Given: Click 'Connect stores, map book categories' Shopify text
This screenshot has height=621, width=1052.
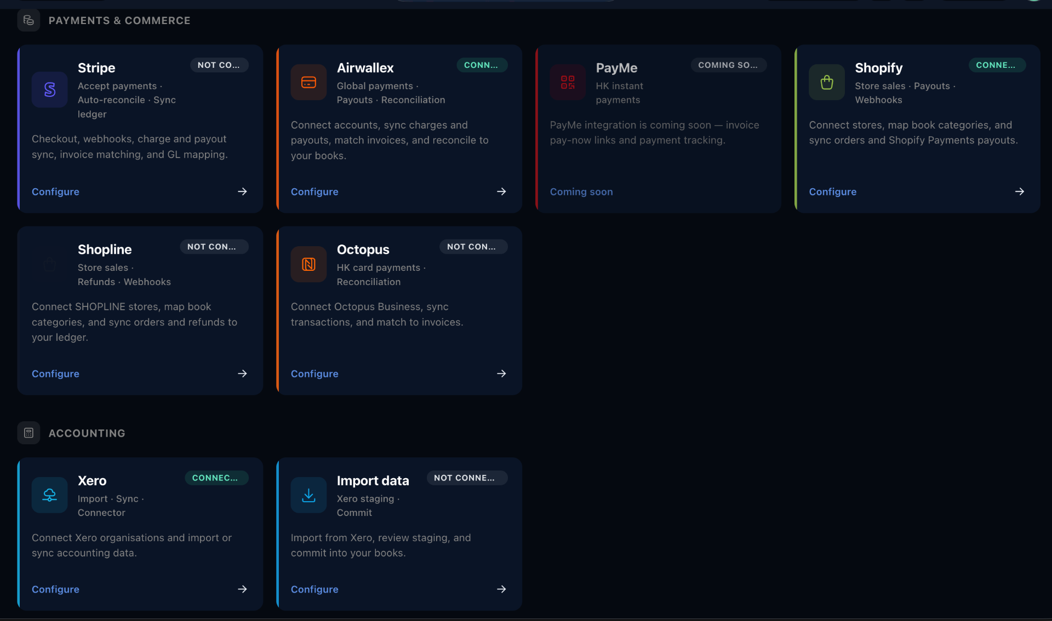Looking at the screenshot, I should pos(913,132).
